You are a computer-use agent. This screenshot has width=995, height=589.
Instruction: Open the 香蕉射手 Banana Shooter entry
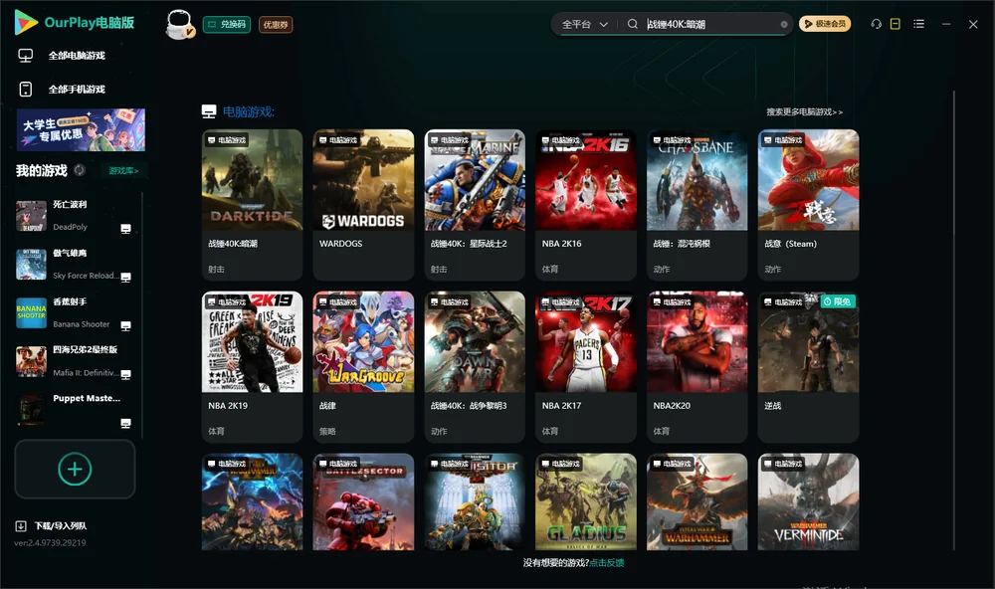coord(73,312)
